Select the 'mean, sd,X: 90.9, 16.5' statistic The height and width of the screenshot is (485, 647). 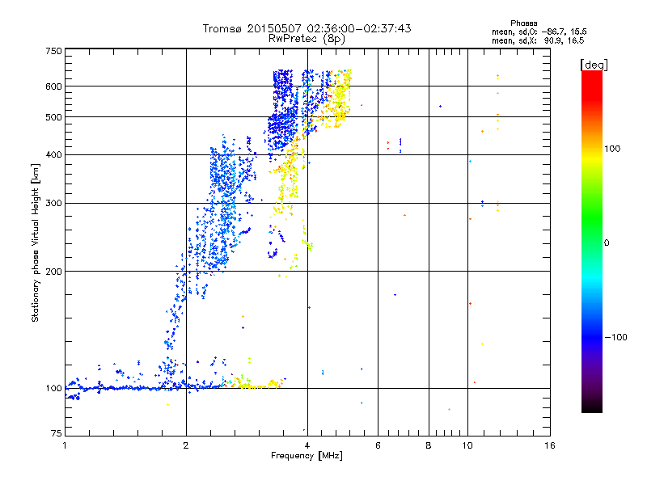(538, 40)
